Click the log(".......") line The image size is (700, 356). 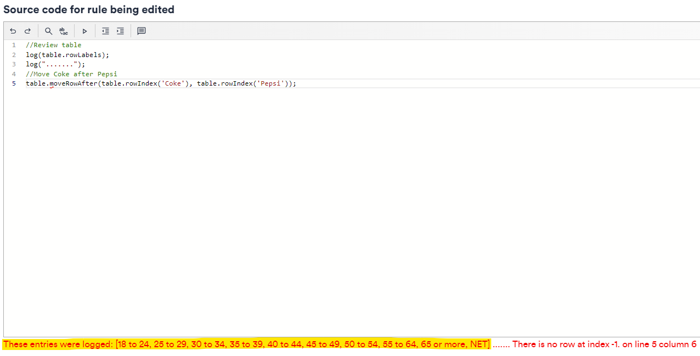click(55, 64)
